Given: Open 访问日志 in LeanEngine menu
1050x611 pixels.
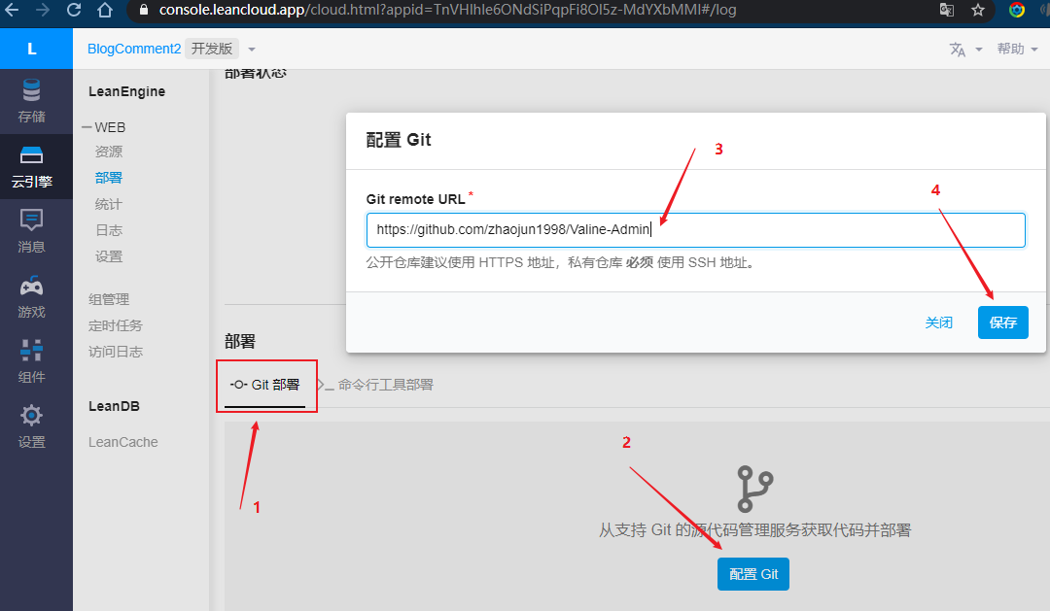Looking at the screenshot, I should 116,352.
